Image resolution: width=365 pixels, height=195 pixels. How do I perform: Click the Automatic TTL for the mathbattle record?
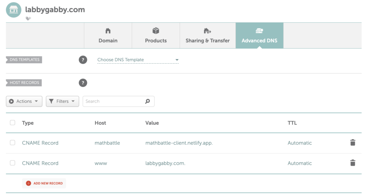tap(299, 143)
